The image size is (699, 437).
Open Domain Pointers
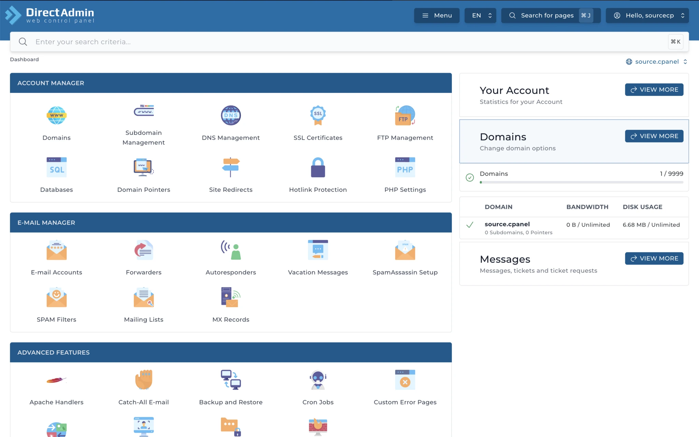click(143, 167)
